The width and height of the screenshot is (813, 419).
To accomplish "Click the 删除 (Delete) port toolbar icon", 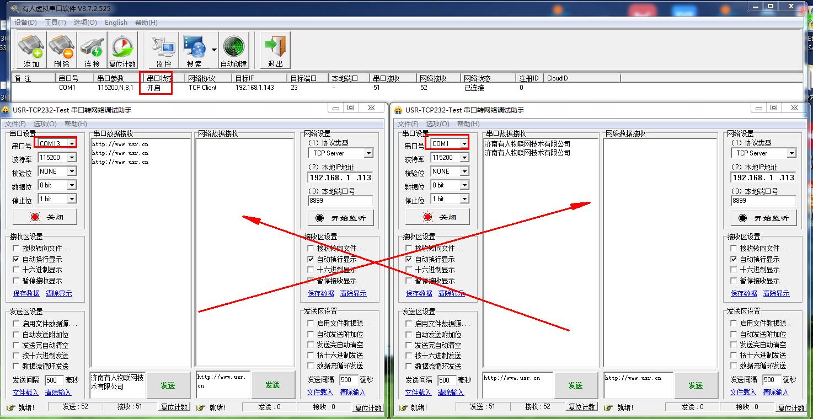I will click(x=62, y=51).
